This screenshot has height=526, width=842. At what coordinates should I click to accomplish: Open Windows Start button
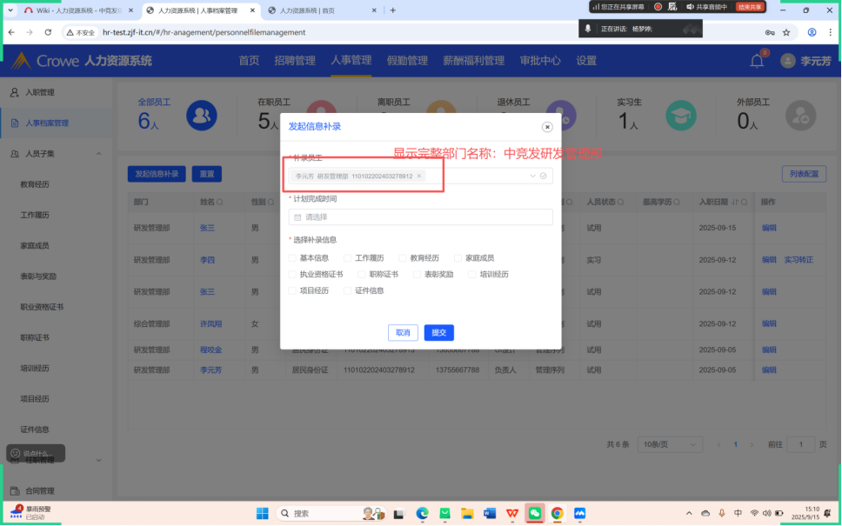tap(262, 514)
